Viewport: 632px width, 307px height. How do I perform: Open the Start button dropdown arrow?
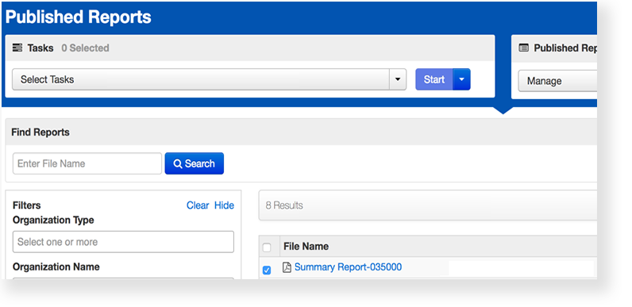pos(461,79)
